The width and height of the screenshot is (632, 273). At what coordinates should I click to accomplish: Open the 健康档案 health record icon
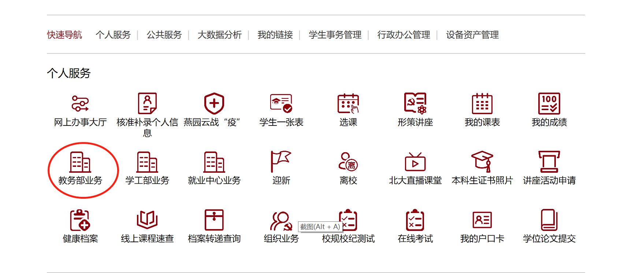(x=80, y=220)
